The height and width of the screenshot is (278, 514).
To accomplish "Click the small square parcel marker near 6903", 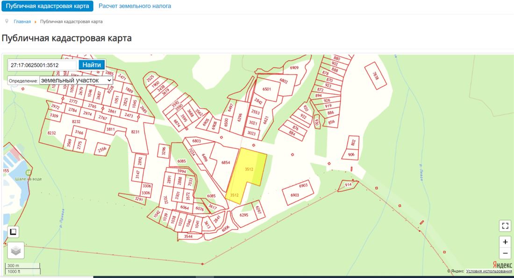I will 293,154.
